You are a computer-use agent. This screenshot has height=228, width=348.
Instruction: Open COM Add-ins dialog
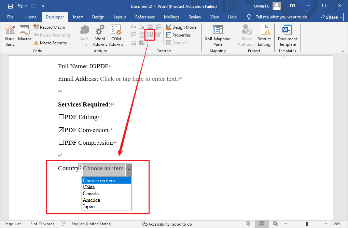(116, 35)
